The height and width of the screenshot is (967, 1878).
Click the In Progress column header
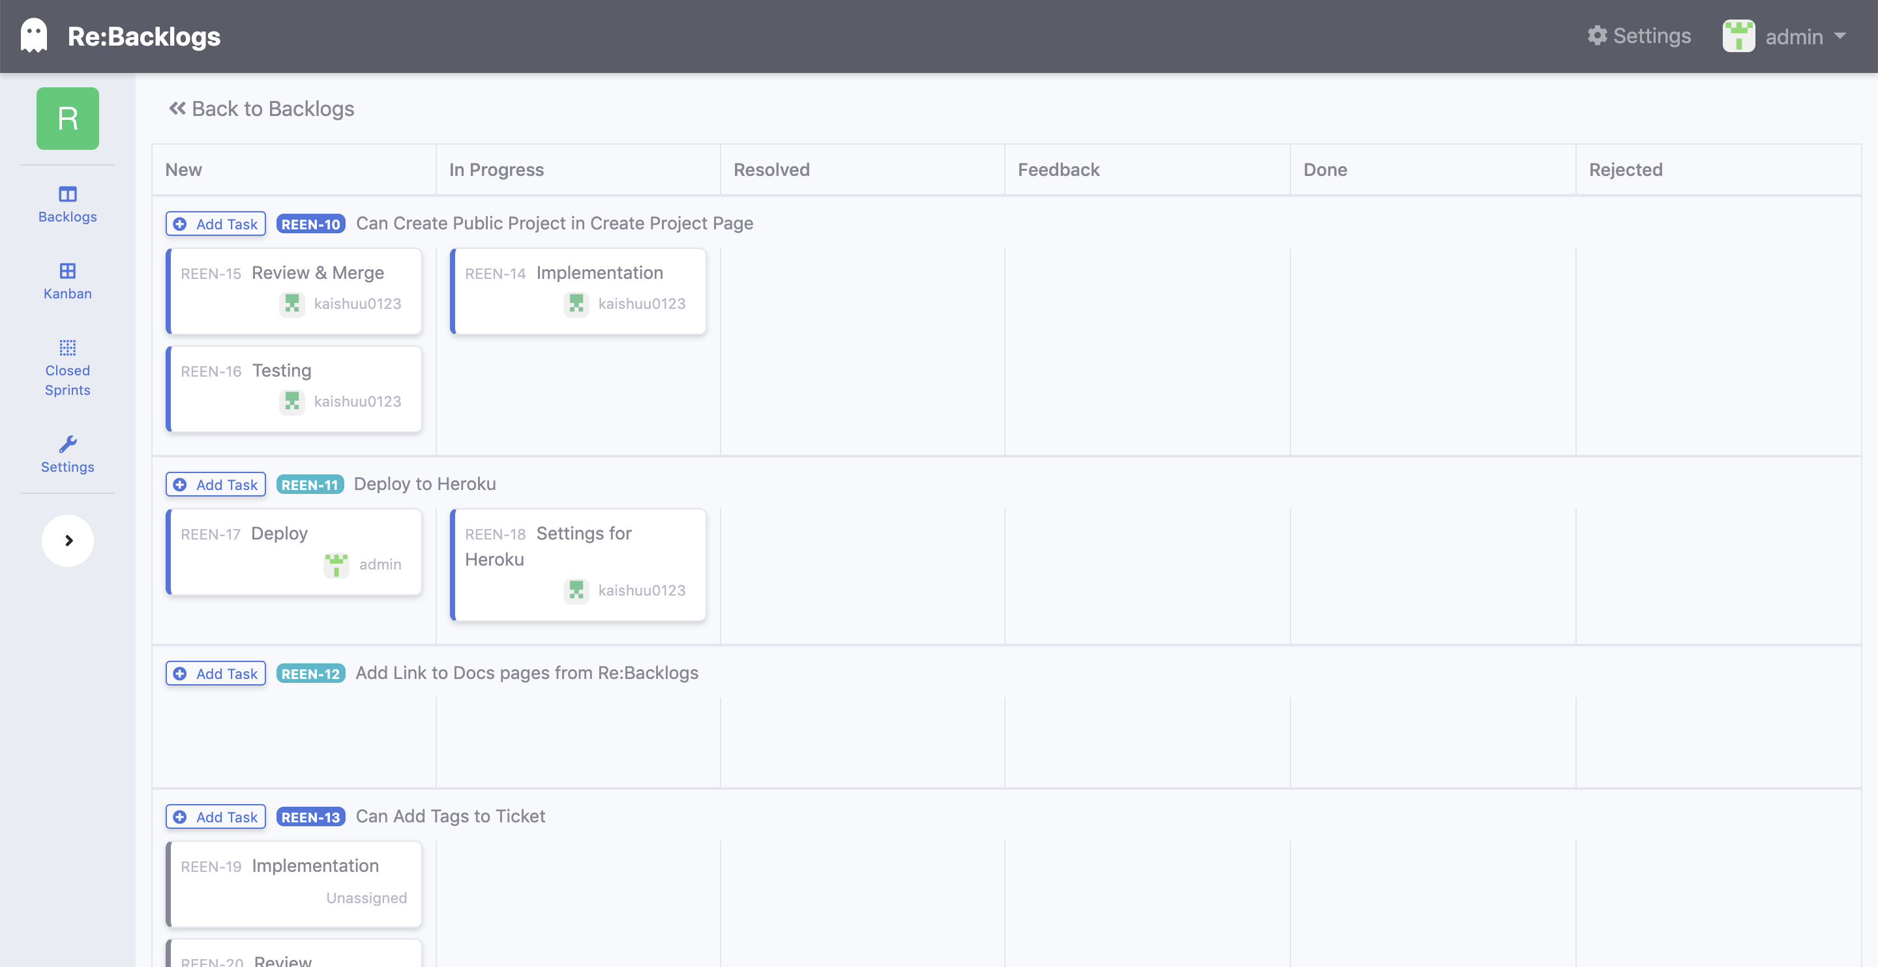click(x=496, y=170)
